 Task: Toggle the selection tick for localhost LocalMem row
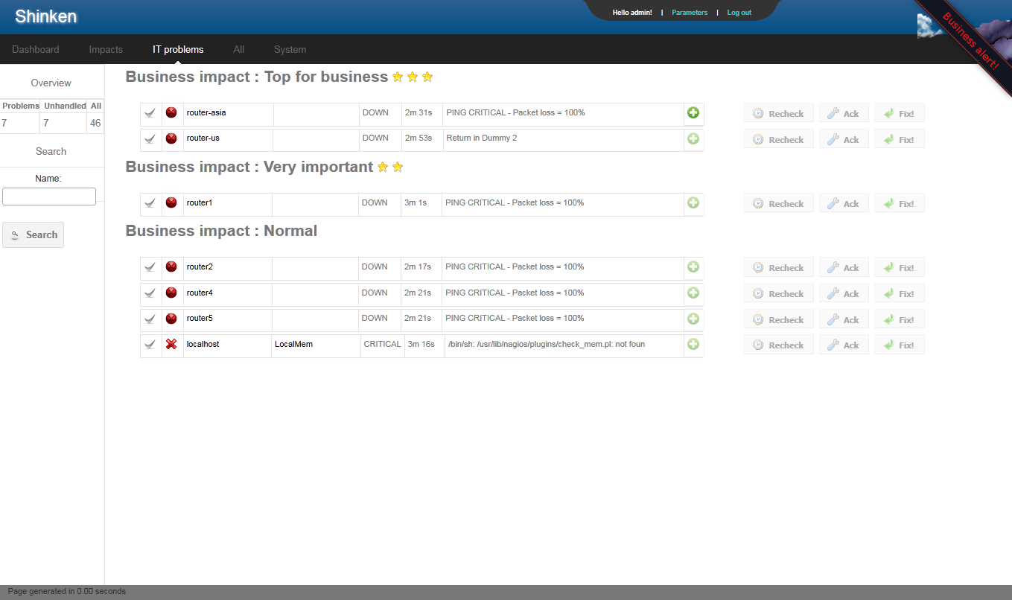click(x=150, y=344)
